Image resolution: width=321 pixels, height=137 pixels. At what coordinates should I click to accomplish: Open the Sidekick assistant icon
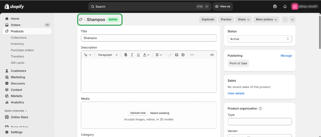(275, 7)
